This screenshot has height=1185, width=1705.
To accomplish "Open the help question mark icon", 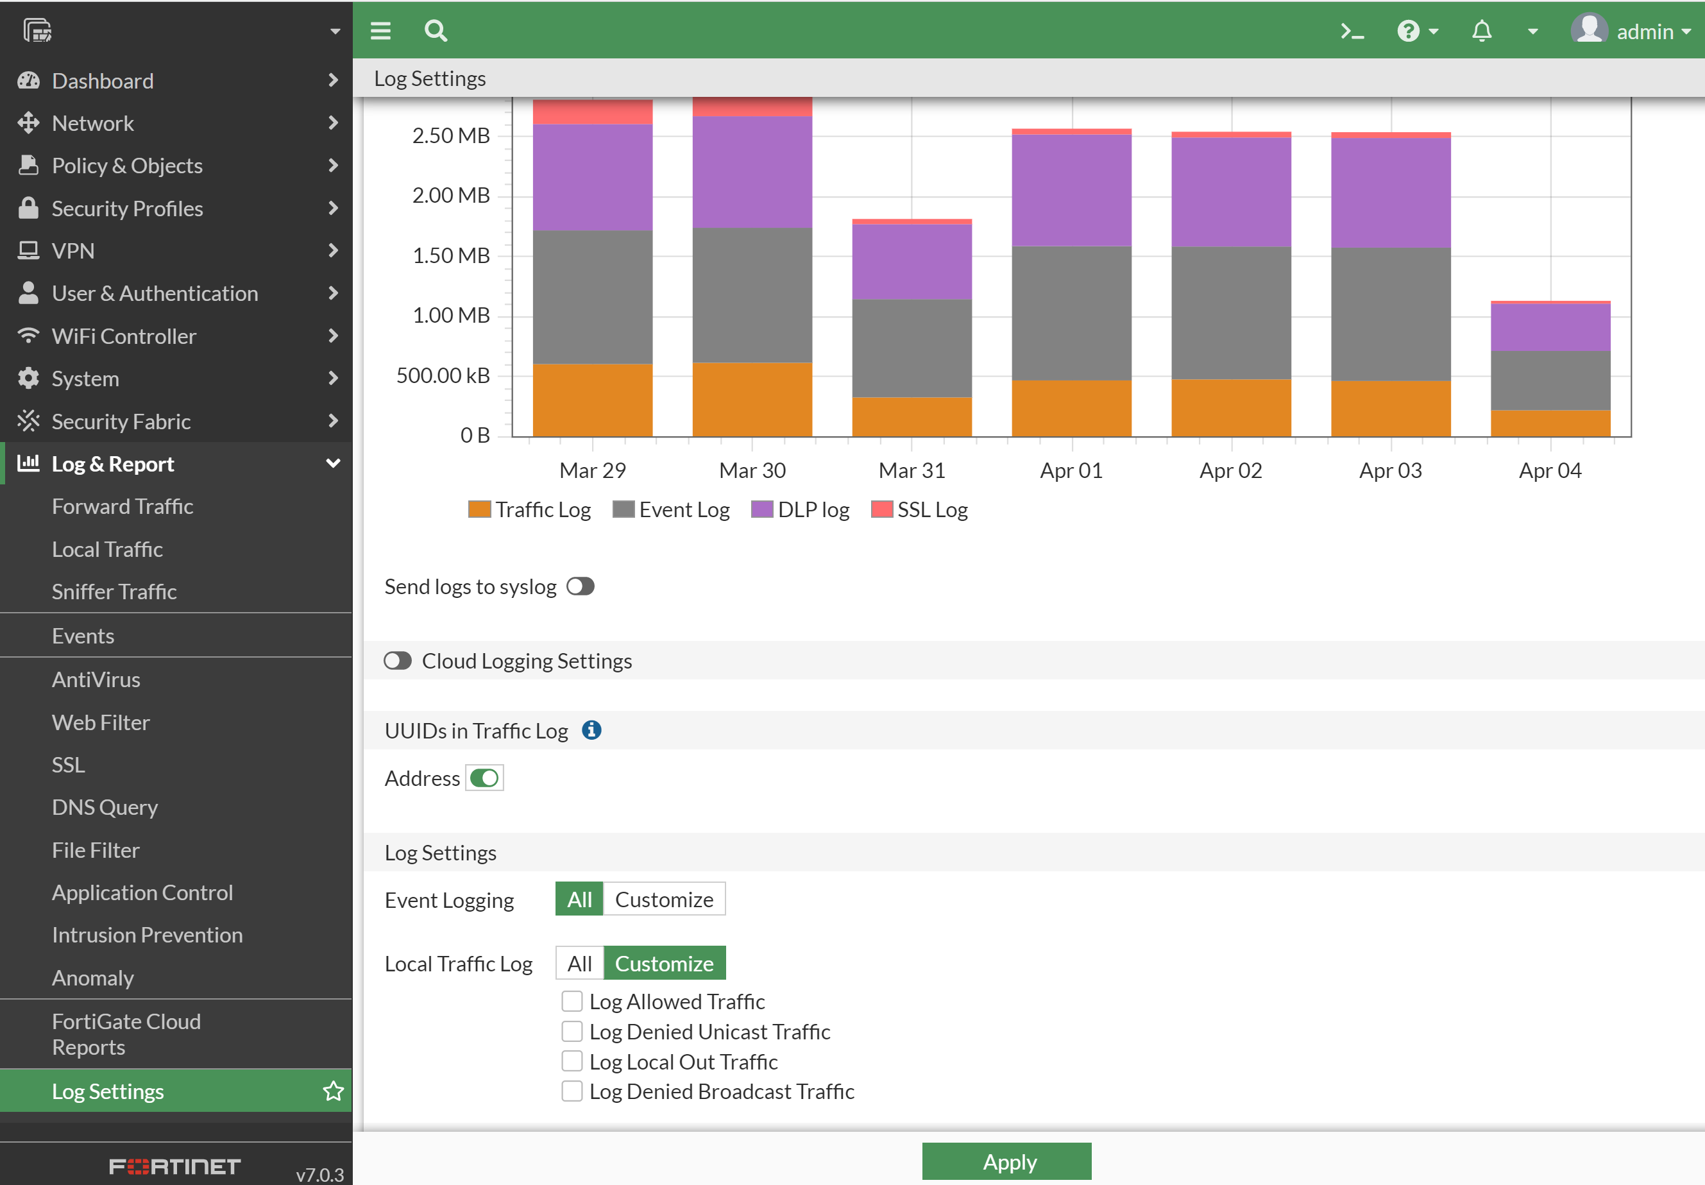I will 1408,31.
